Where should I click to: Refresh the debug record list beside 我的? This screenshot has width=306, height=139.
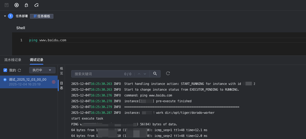click(19, 70)
